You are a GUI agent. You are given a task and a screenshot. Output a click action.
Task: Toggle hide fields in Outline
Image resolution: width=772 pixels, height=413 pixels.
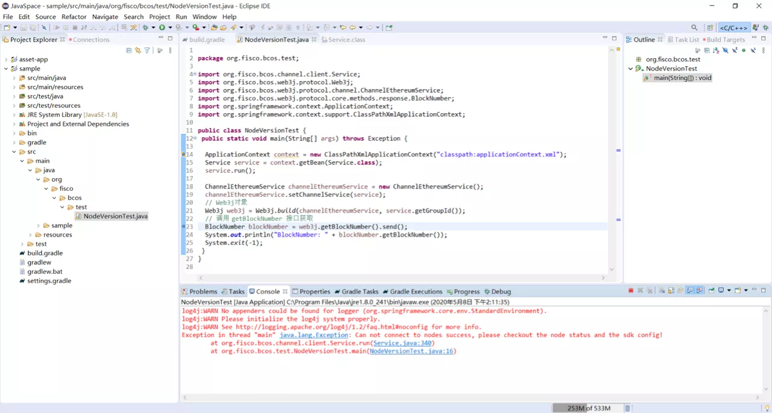726,51
